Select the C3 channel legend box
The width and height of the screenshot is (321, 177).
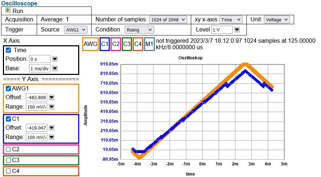127,44
